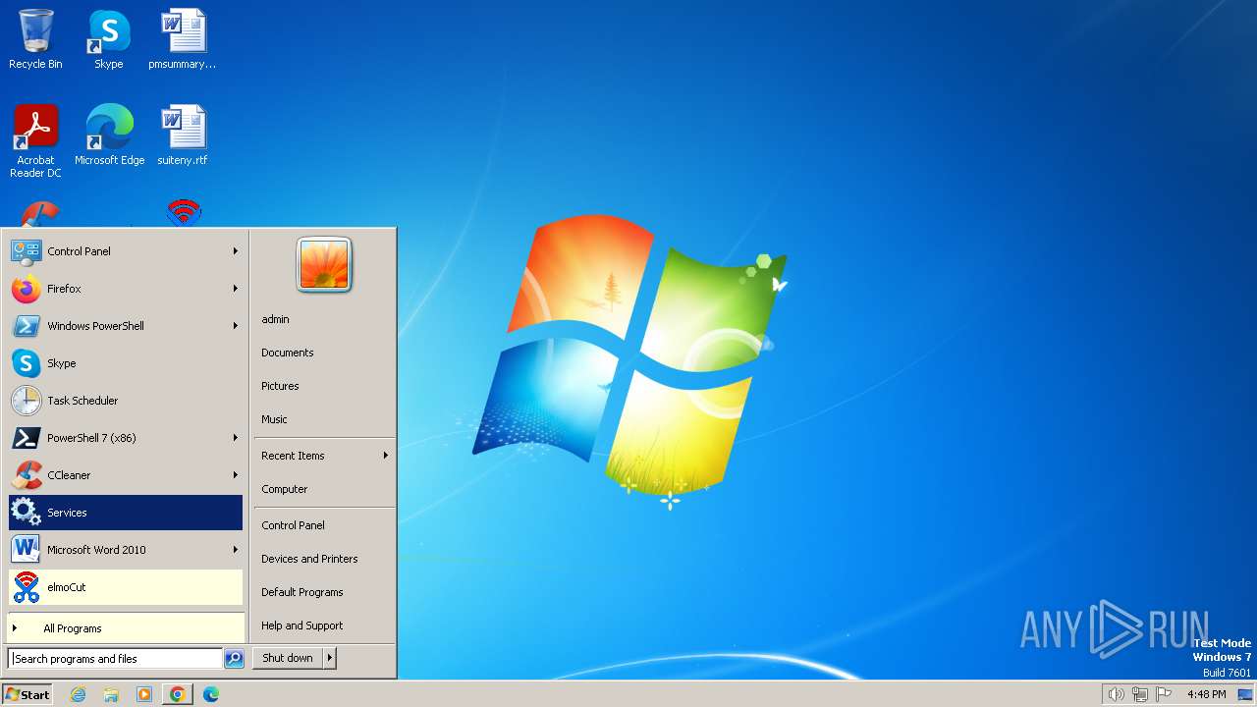Expand the CCleaner jump list arrow
Screen dimensions: 1257x707
pyautogui.click(x=236, y=475)
